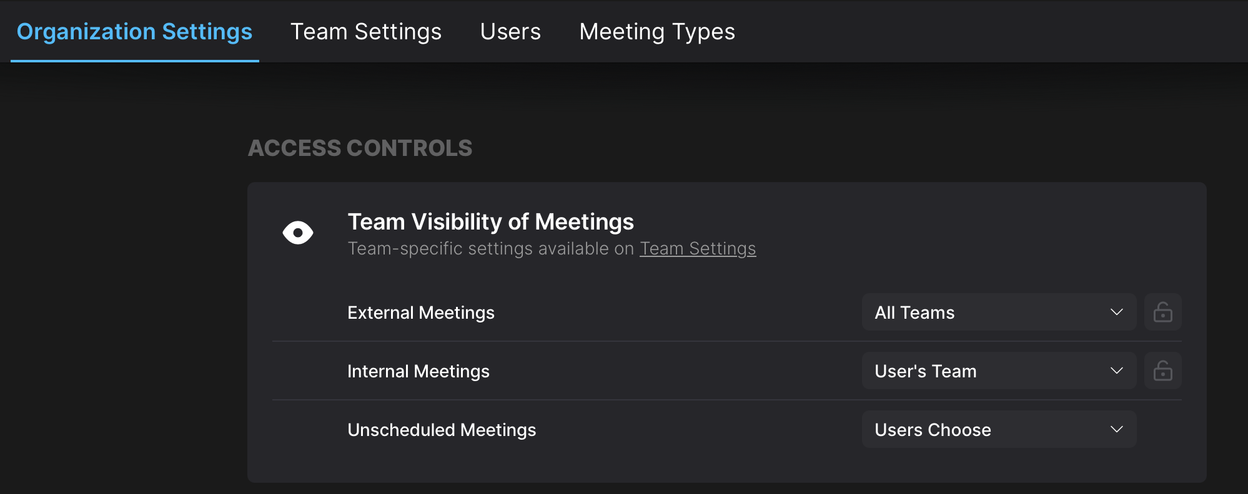Click the Team Visibility of Meetings heading
Viewport: 1248px width, 494px height.
point(490,221)
